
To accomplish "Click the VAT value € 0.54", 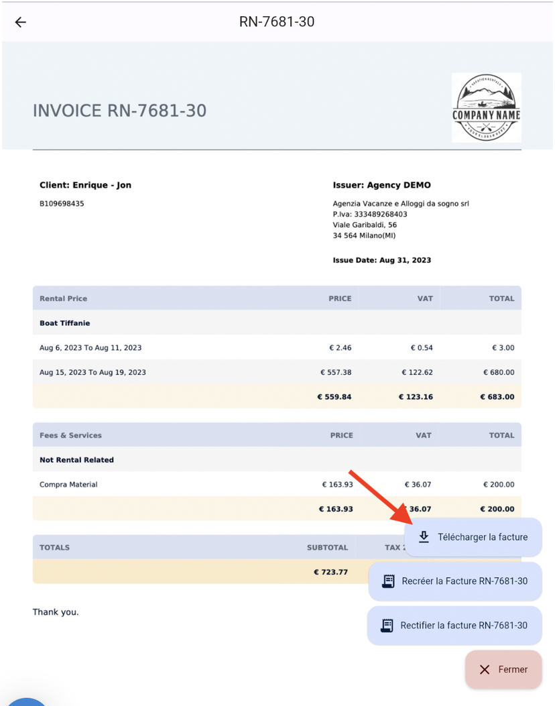I will (x=422, y=347).
